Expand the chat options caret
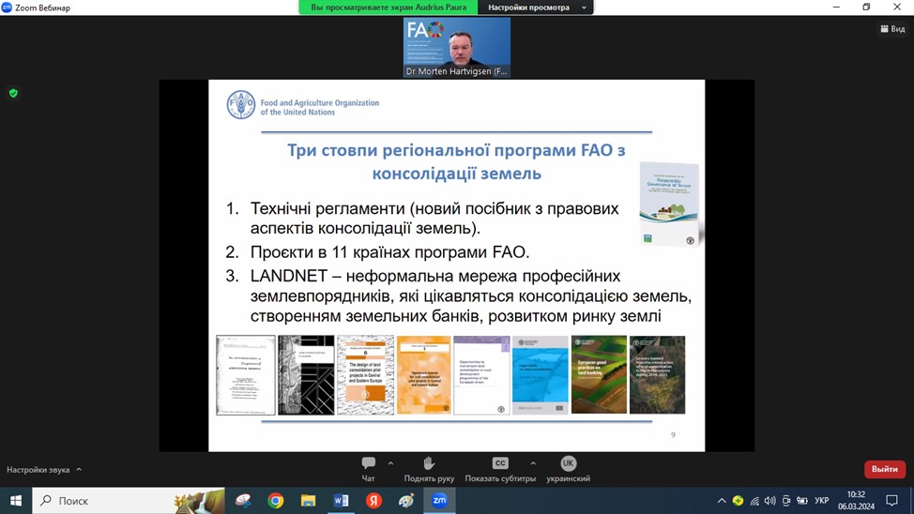Viewport: 914px width, 514px height. [390, 463]
